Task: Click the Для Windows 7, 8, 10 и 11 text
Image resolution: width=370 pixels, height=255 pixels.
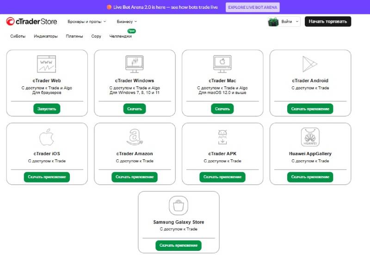Action: (x=135, y=92)
